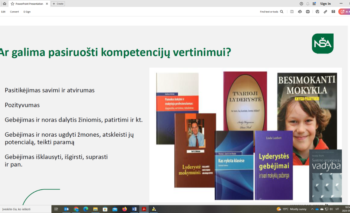Open the Help question mark icon

(301, 4)
